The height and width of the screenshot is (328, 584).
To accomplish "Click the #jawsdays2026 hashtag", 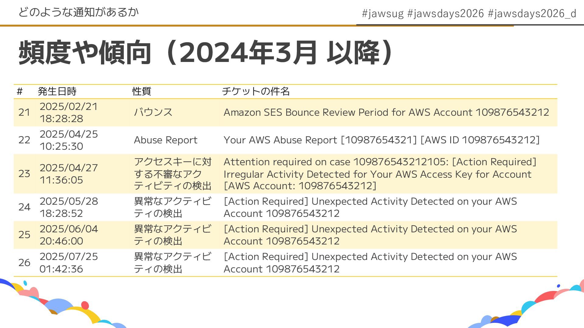I will click(x=445, y=13).
